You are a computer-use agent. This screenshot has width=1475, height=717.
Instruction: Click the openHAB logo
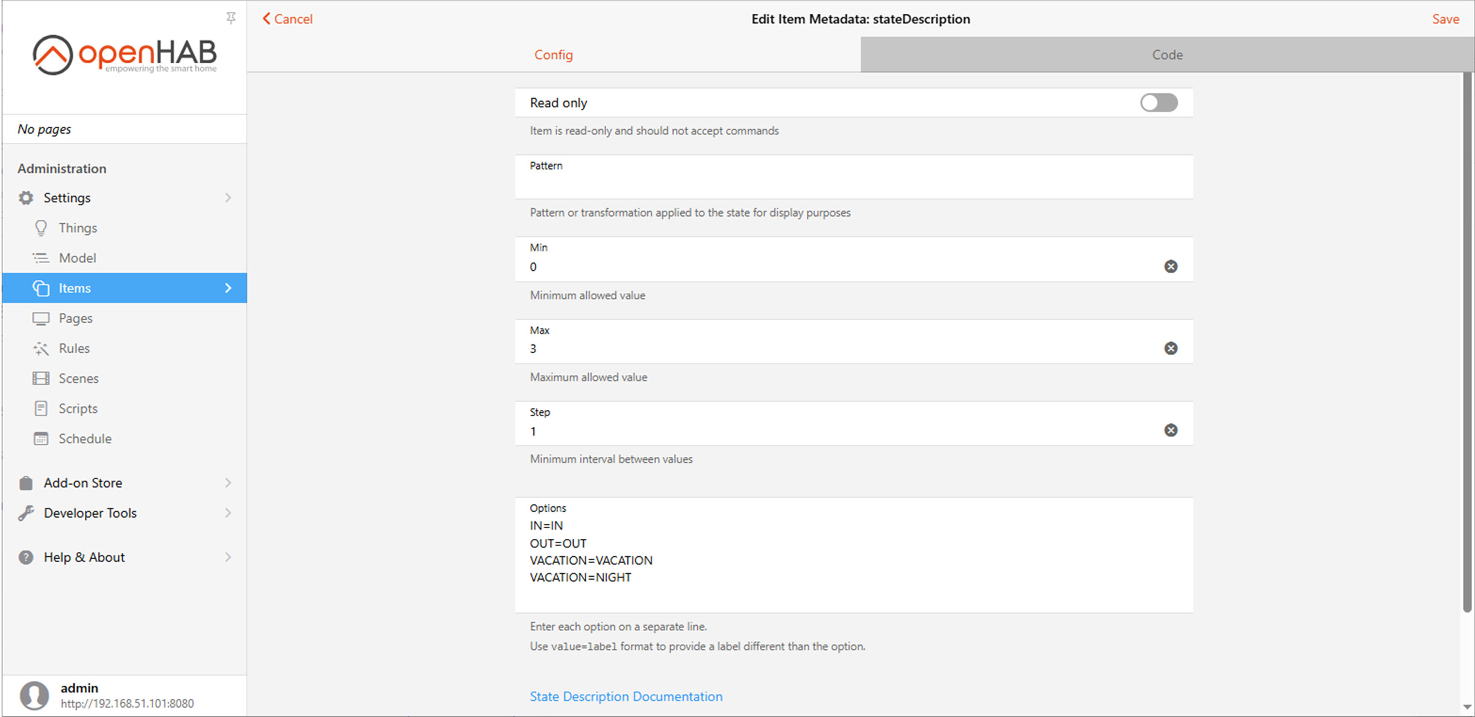point(125,55)
